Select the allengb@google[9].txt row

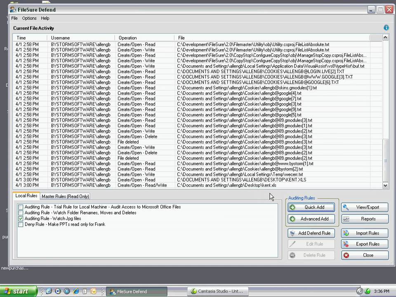[x=198, y=109]
